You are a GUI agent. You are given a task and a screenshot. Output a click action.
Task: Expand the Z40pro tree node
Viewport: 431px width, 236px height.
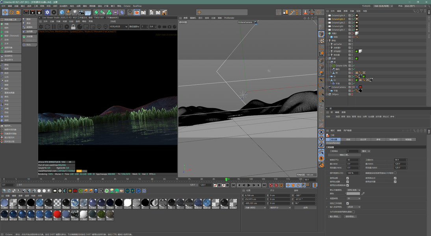point(327,94)
